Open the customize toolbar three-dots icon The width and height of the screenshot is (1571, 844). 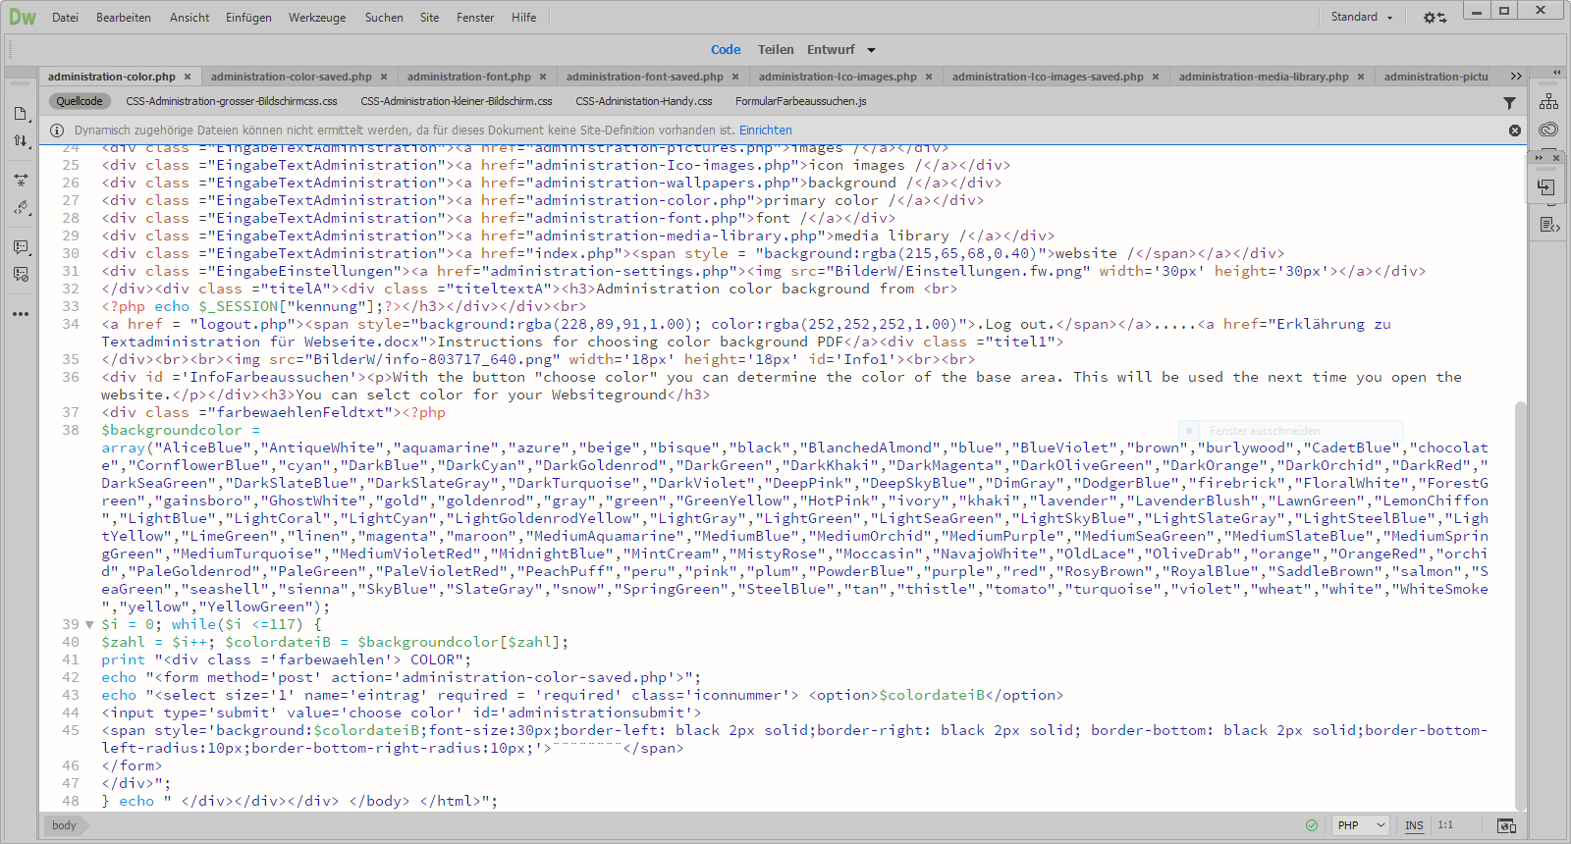21,314
